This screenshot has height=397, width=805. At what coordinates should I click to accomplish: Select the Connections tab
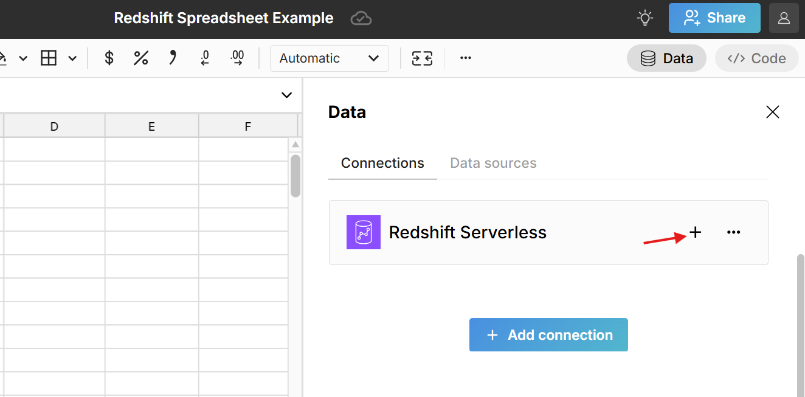click(382, 163)
